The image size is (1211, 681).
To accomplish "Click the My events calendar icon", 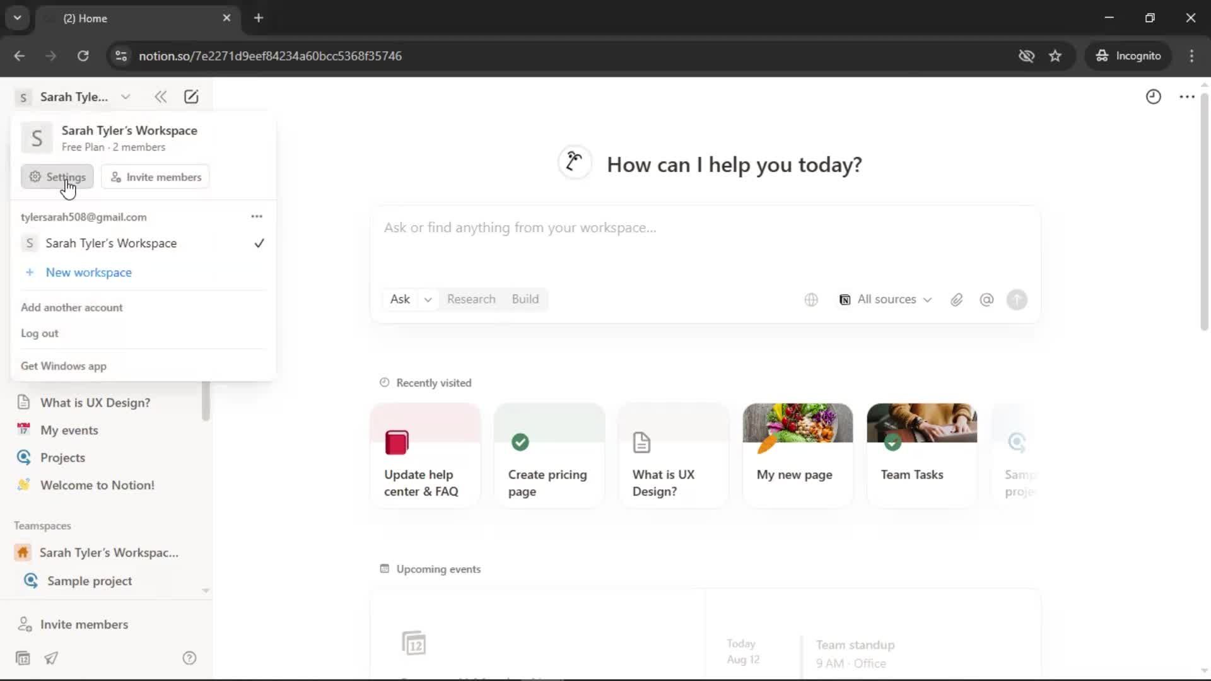I will pos(24,429).
